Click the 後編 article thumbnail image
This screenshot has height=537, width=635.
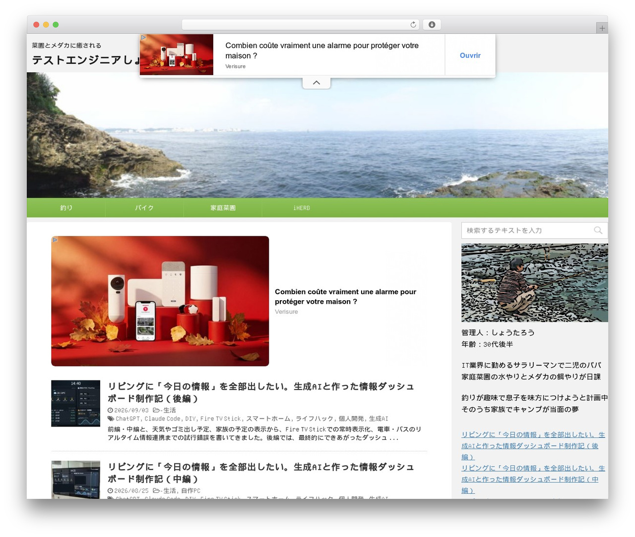pos(75,403)
